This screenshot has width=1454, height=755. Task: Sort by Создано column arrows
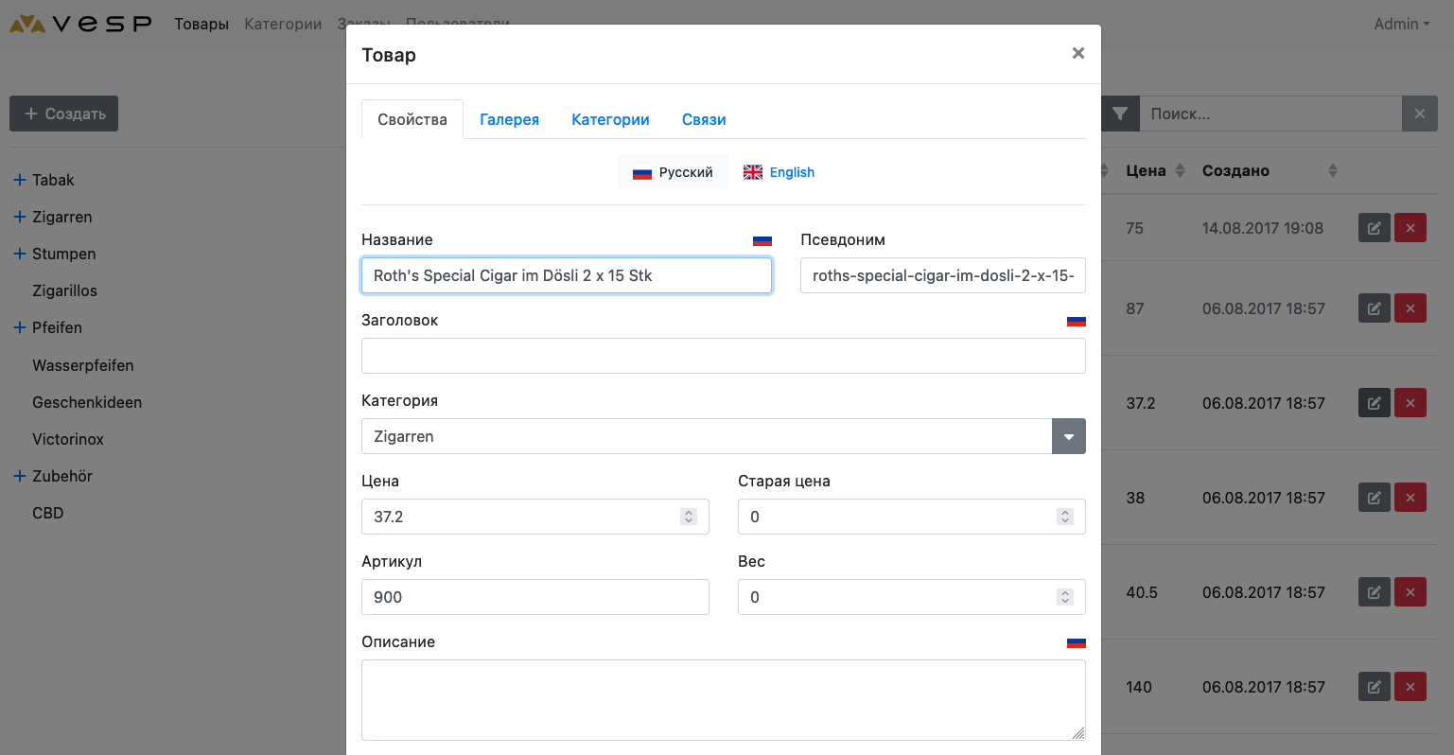coord(1332,171)
